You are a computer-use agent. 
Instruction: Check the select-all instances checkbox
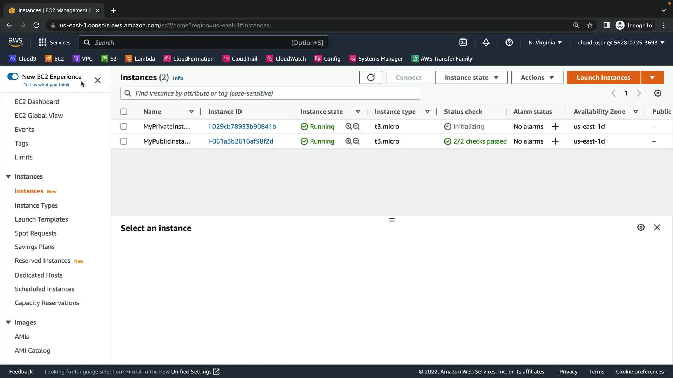pos(123,112)
